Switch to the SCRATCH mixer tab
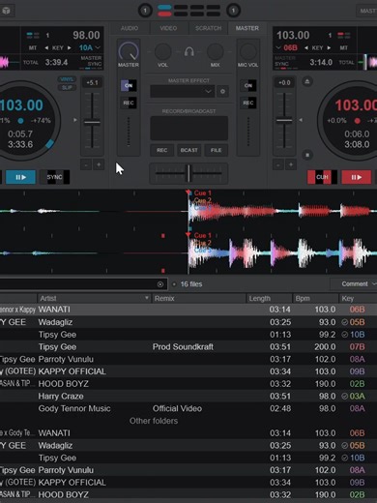This screenshot has width=377, height=503. 208,28
